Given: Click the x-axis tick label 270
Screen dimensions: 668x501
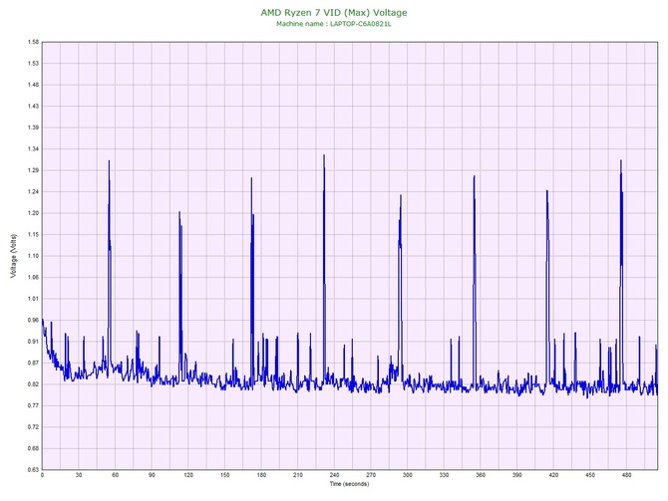Looking at the screenshot, I should (x=371, y=475).
